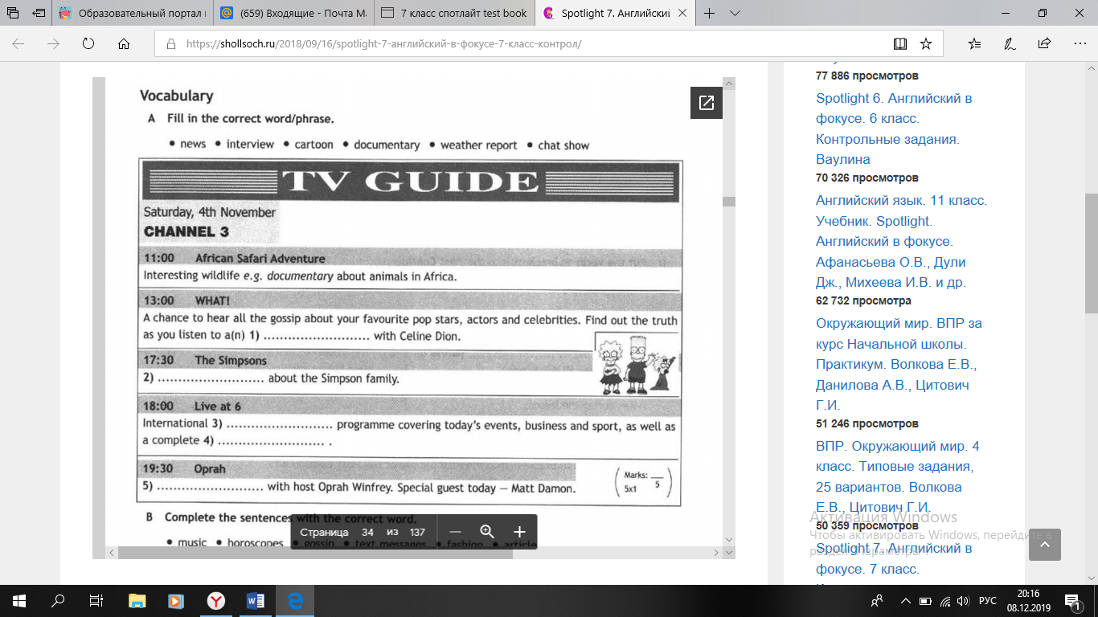
Task: Open the notification action center
Action: click(x=1073, y=600)
